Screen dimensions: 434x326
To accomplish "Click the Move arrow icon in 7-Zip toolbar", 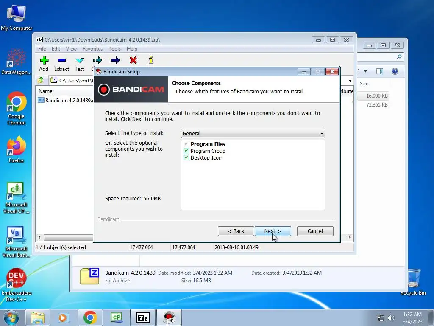I will (115, 60).
